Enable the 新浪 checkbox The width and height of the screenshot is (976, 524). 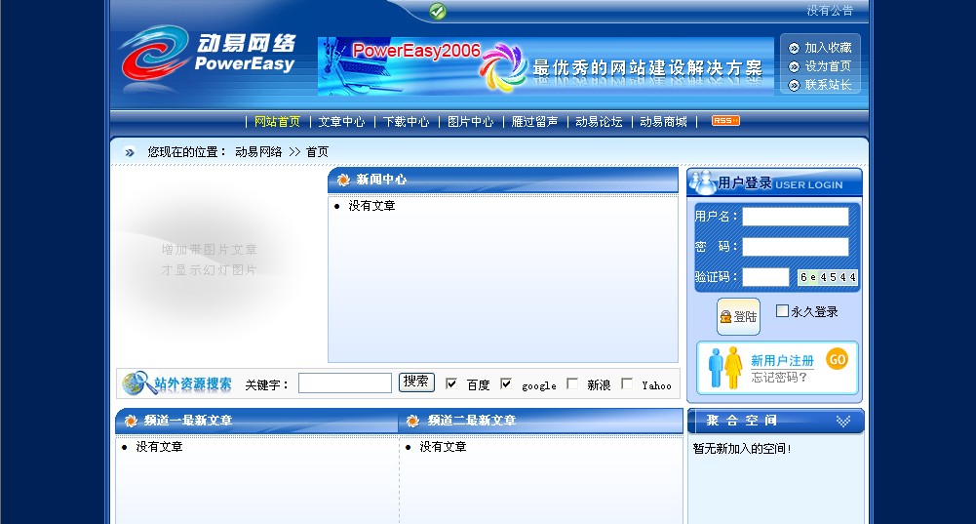(x=572, y=383)
